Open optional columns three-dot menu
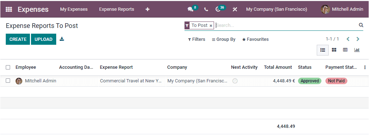The width and height of the screenshot is (369, 135). coord(365,67)
